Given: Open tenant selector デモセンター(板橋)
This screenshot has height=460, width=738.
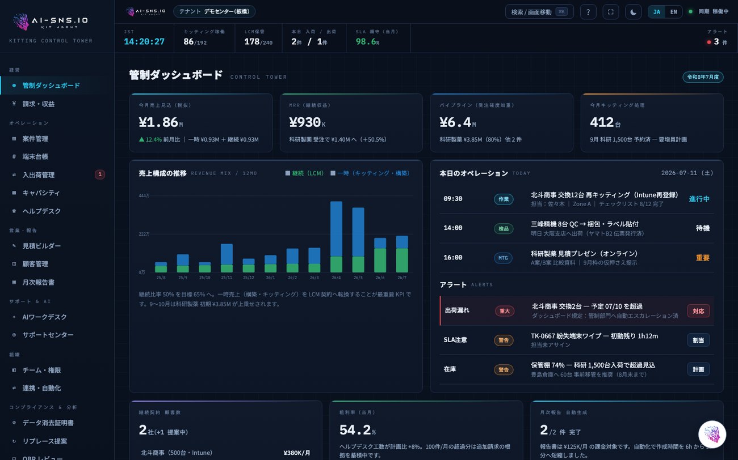Looking at the screenshot, I should click(x=214, y=11).
